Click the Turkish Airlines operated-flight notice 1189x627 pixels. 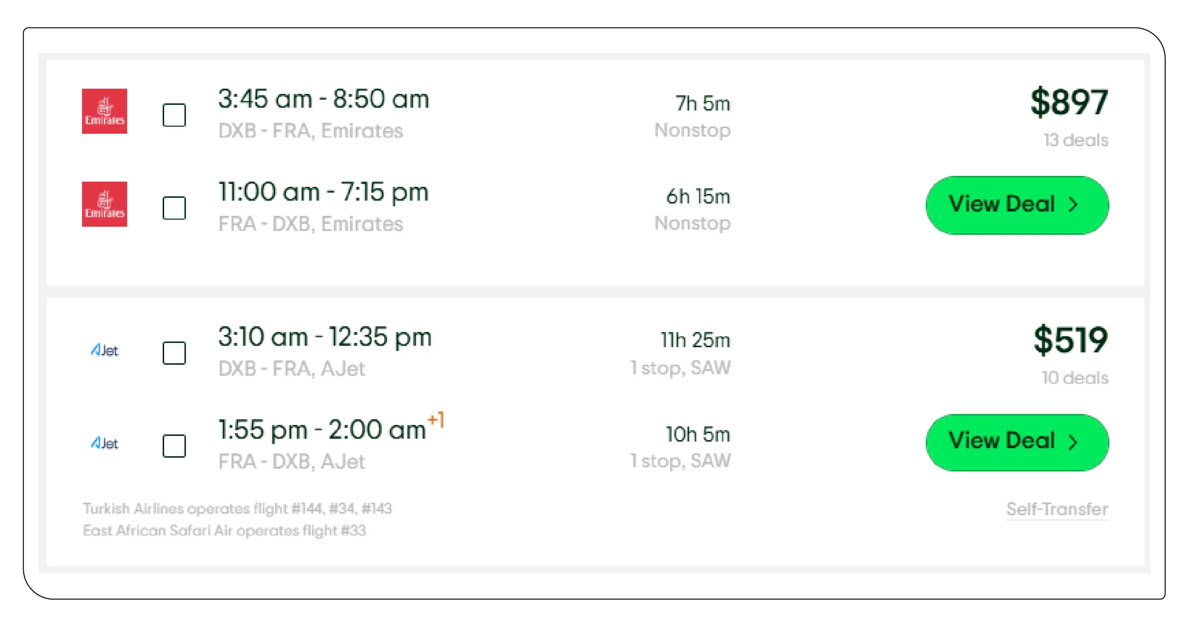[x=237, y=508]
